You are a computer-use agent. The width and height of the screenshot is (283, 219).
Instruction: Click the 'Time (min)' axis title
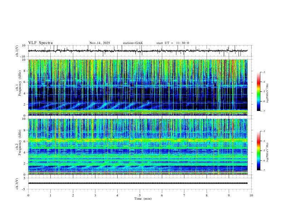[143, 199]
